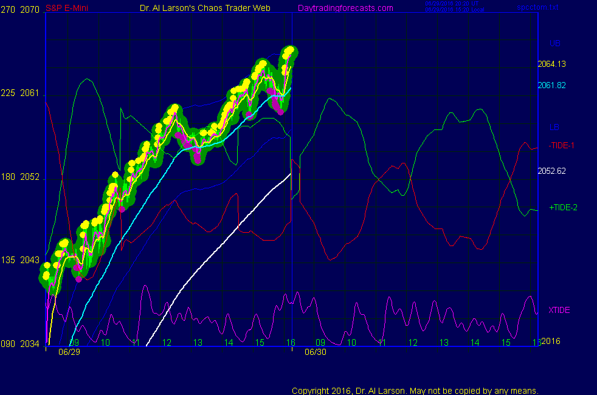
Task: Click the 06/30 date marker
Action: pyautogui.click(x=315, y=352)
